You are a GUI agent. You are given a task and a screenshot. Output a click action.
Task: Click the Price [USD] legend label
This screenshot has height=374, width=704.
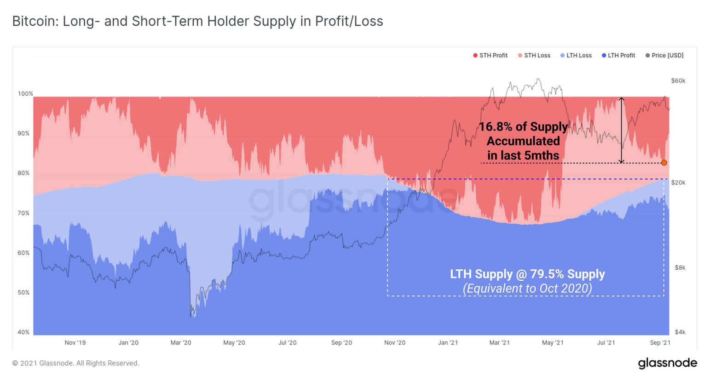click(667, 55)
